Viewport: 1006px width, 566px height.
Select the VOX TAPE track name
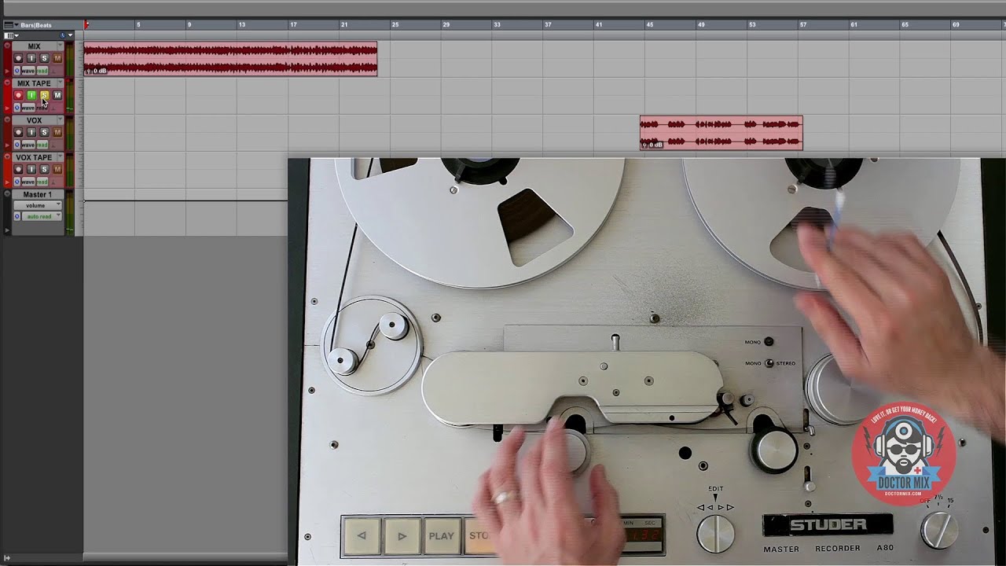(x=34, y=156)
